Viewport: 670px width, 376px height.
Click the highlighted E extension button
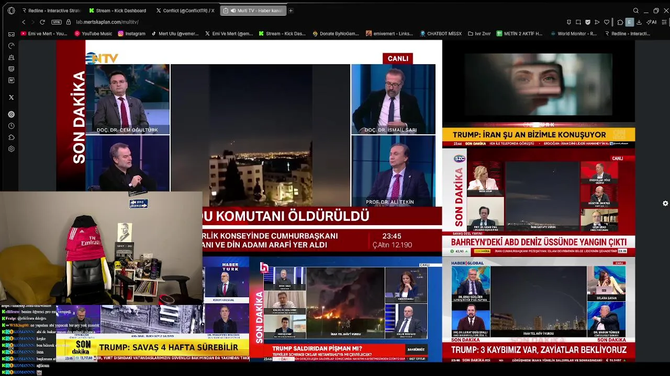[x=630, y=22]
